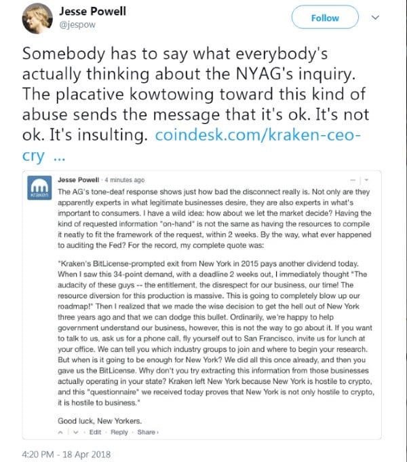
Task: Click the main tweet text body
Action: (x=195, y=94)
